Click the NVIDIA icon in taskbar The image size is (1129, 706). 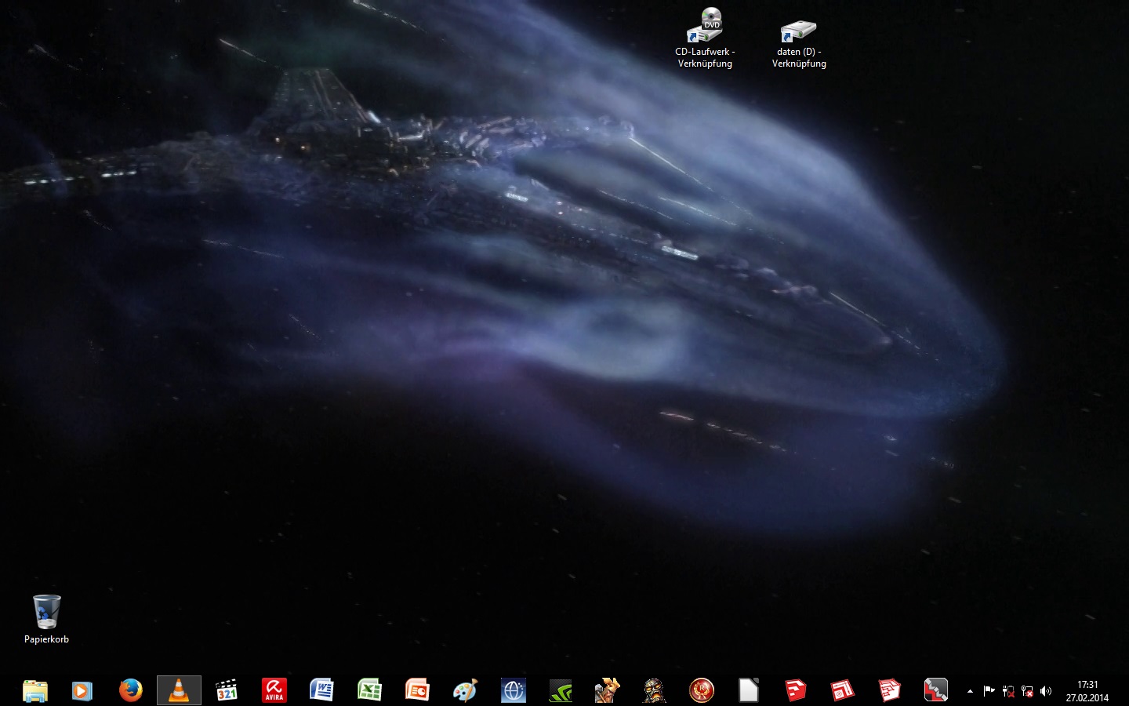561,690
